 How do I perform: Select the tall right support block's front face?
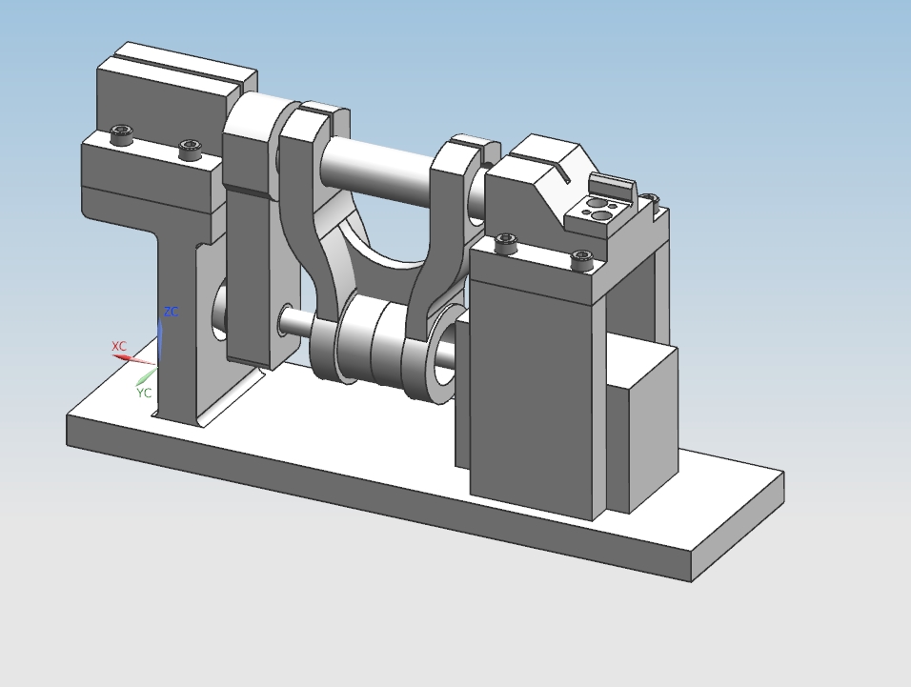click(x=532, y=401)
